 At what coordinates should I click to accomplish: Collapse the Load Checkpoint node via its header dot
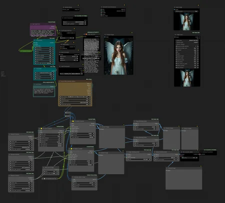60,66
